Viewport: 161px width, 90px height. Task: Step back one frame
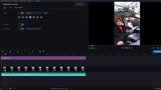coord(125,48)
